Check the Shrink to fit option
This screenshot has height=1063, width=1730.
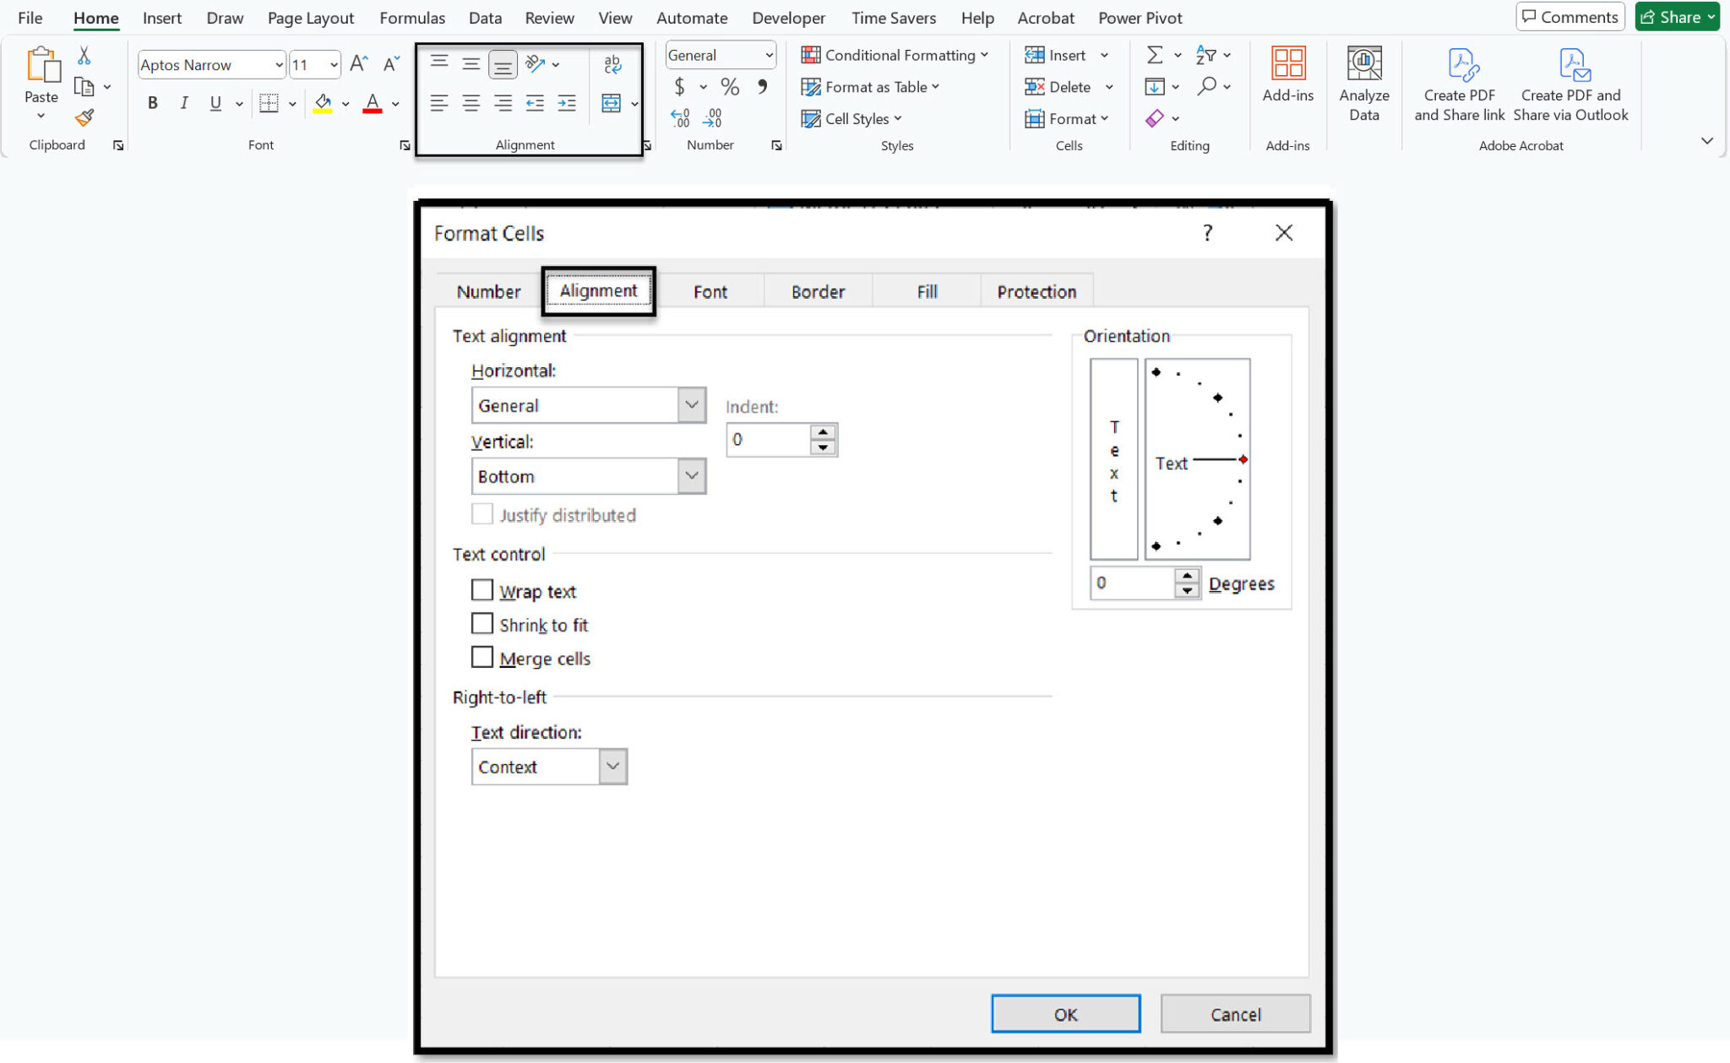pos(481,623)
